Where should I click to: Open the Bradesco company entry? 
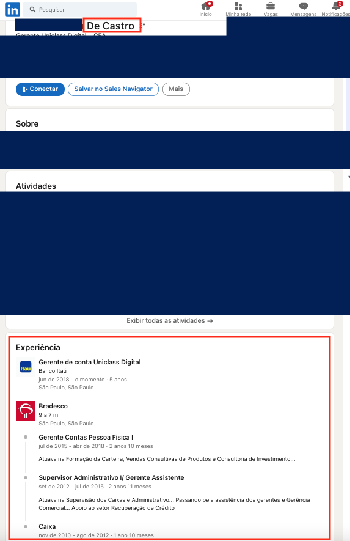tap(53, 406)
